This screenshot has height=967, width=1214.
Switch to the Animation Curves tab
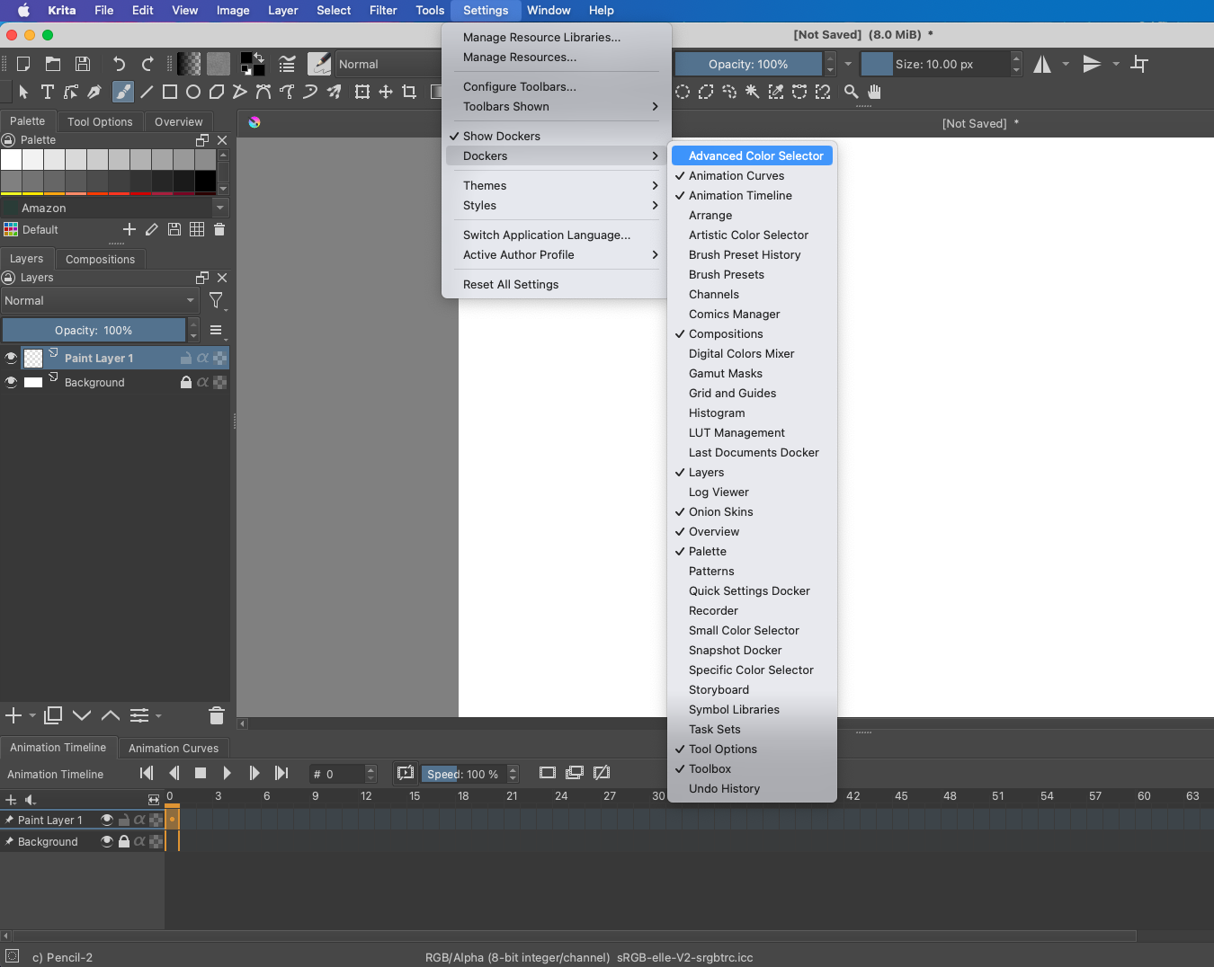[174, 748]
